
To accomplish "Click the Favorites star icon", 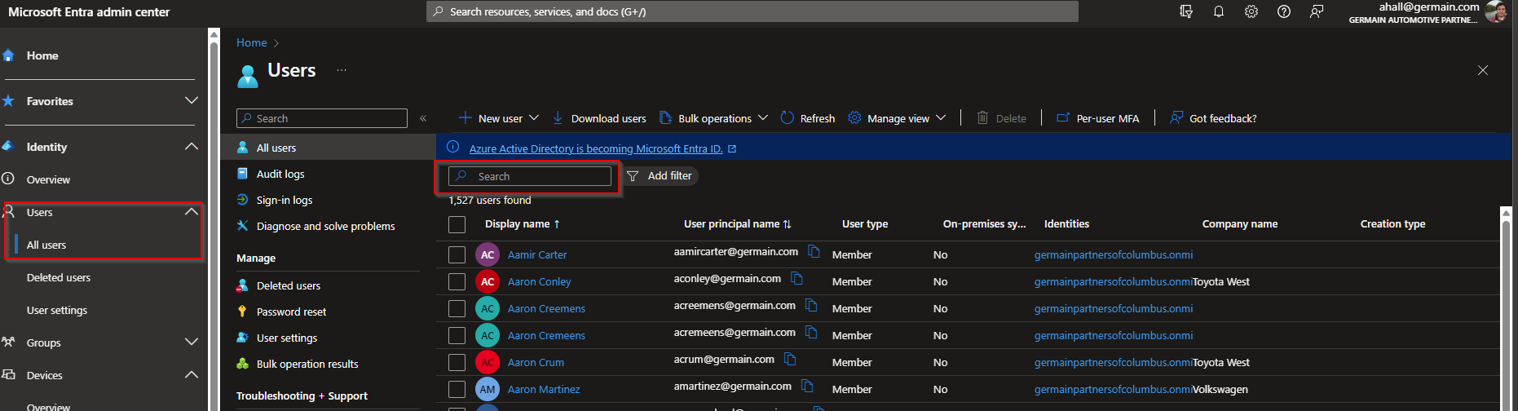I will [8, 101].
